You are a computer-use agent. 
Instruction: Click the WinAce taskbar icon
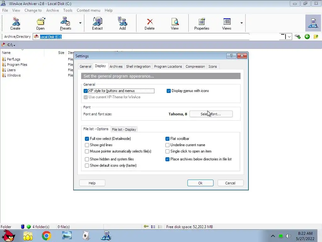point(106,236)
